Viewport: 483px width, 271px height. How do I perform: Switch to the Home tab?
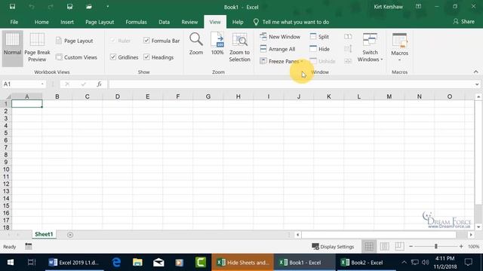(42, 22)
